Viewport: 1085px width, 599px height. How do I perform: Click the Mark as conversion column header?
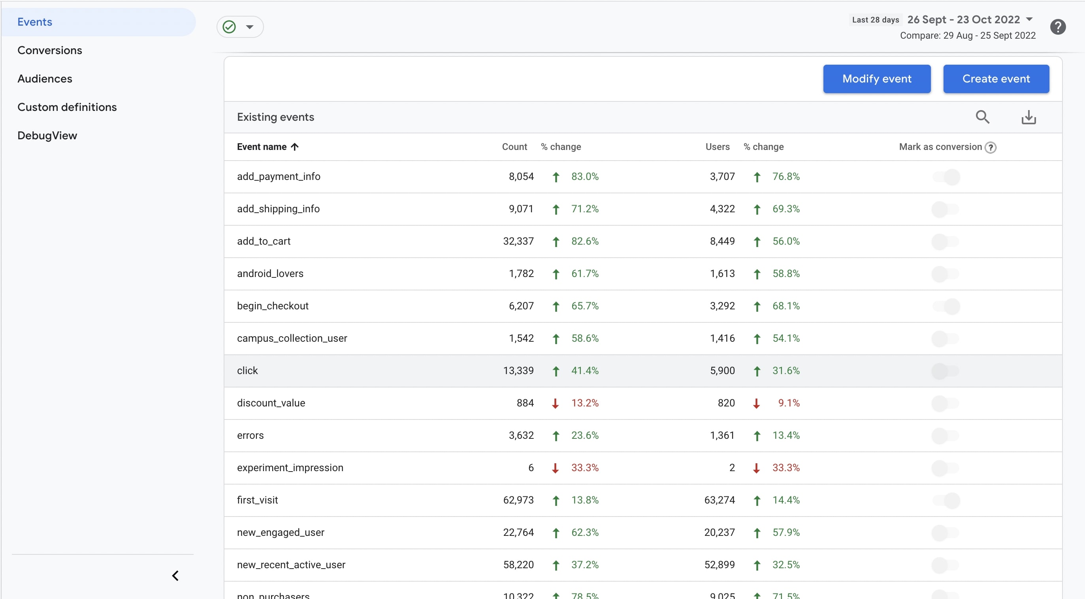[x=940, y=147]
